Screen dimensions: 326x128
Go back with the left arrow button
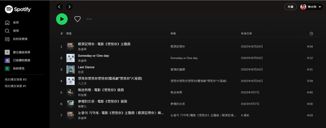[59, 7]
